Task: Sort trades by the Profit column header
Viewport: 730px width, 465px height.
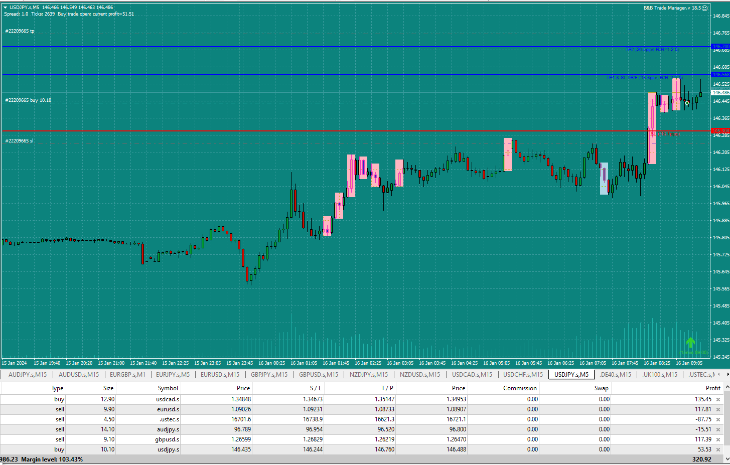Action: tap(712, 388)
